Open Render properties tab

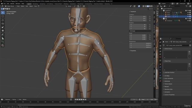click(x=160, y=46)
